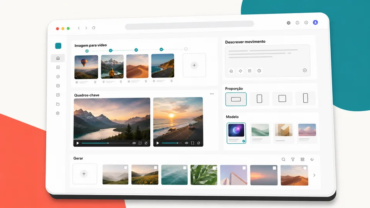Select checkbox on the sand dune thumbnail in Gerar
This screenshot has height=208, width=370.
305,168
